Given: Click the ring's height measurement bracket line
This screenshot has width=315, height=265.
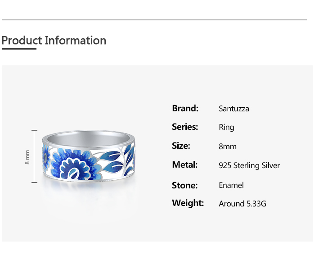Looking at the screenshot, I should pos(34,156).
